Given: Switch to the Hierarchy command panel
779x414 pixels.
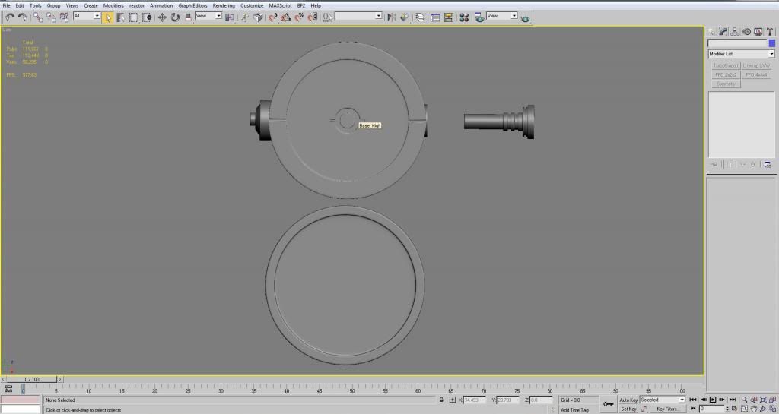Looking at the screenshot, I should coord(735,31).
